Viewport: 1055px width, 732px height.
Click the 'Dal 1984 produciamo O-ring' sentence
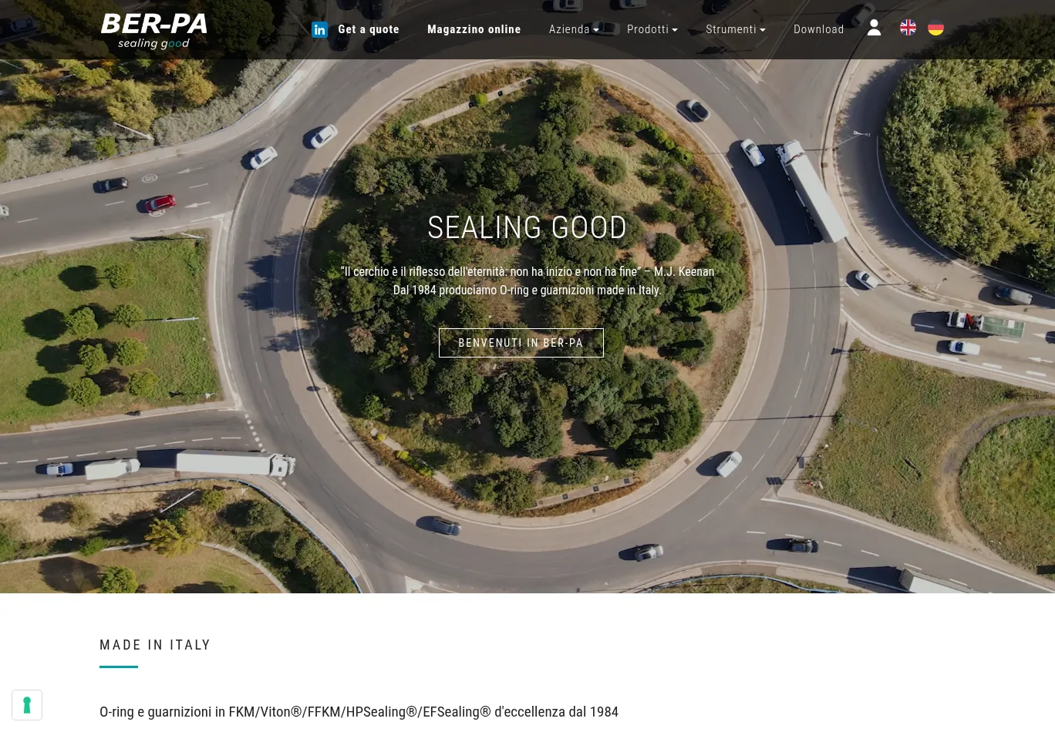click(527, 290)
